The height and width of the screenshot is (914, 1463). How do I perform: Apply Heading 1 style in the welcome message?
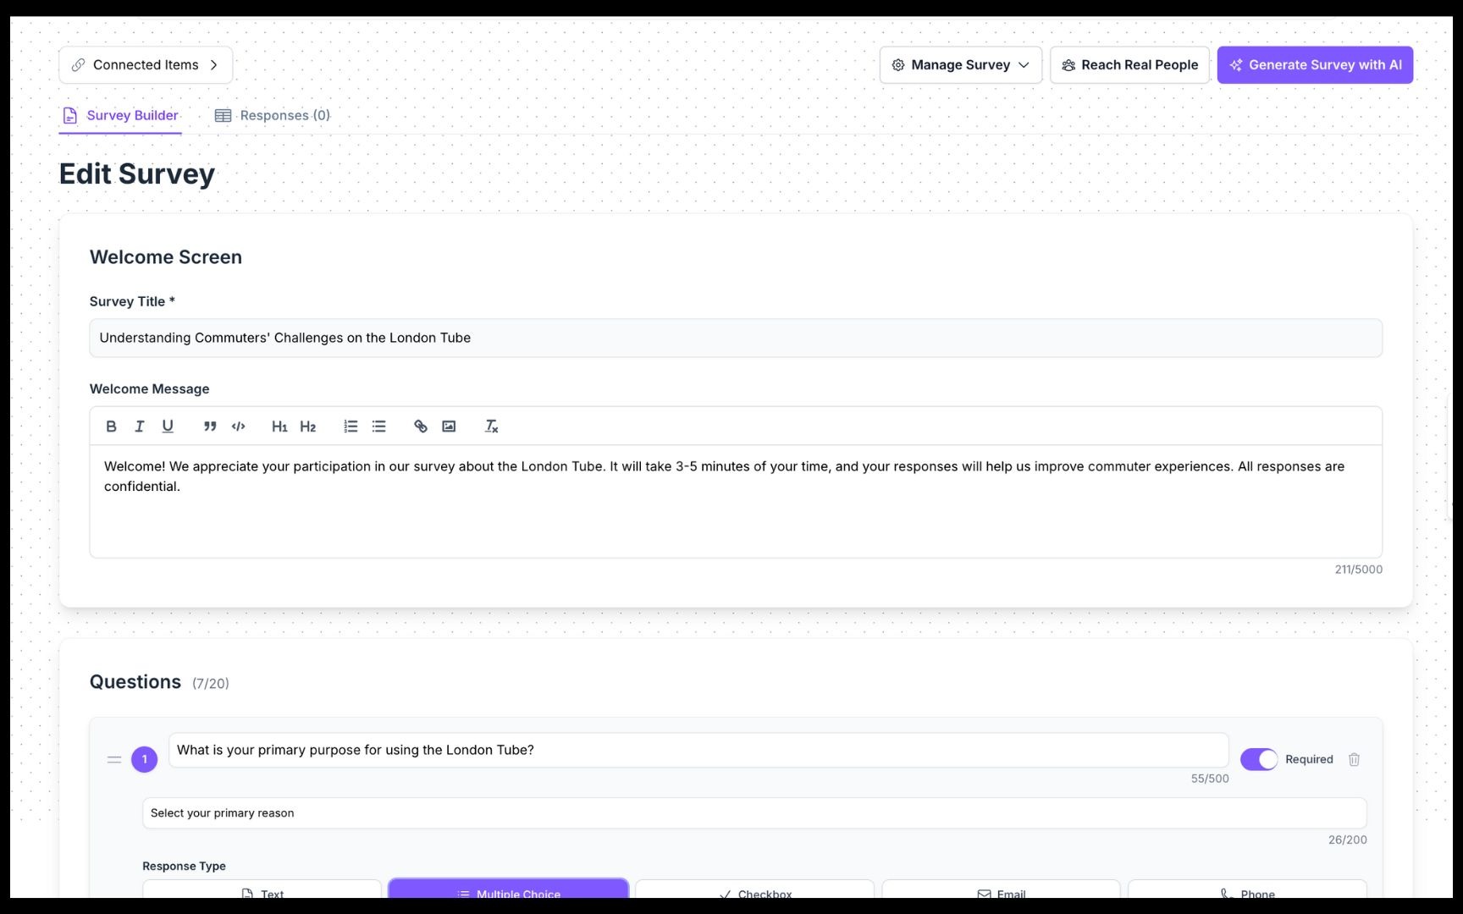(x=279, y=426)
